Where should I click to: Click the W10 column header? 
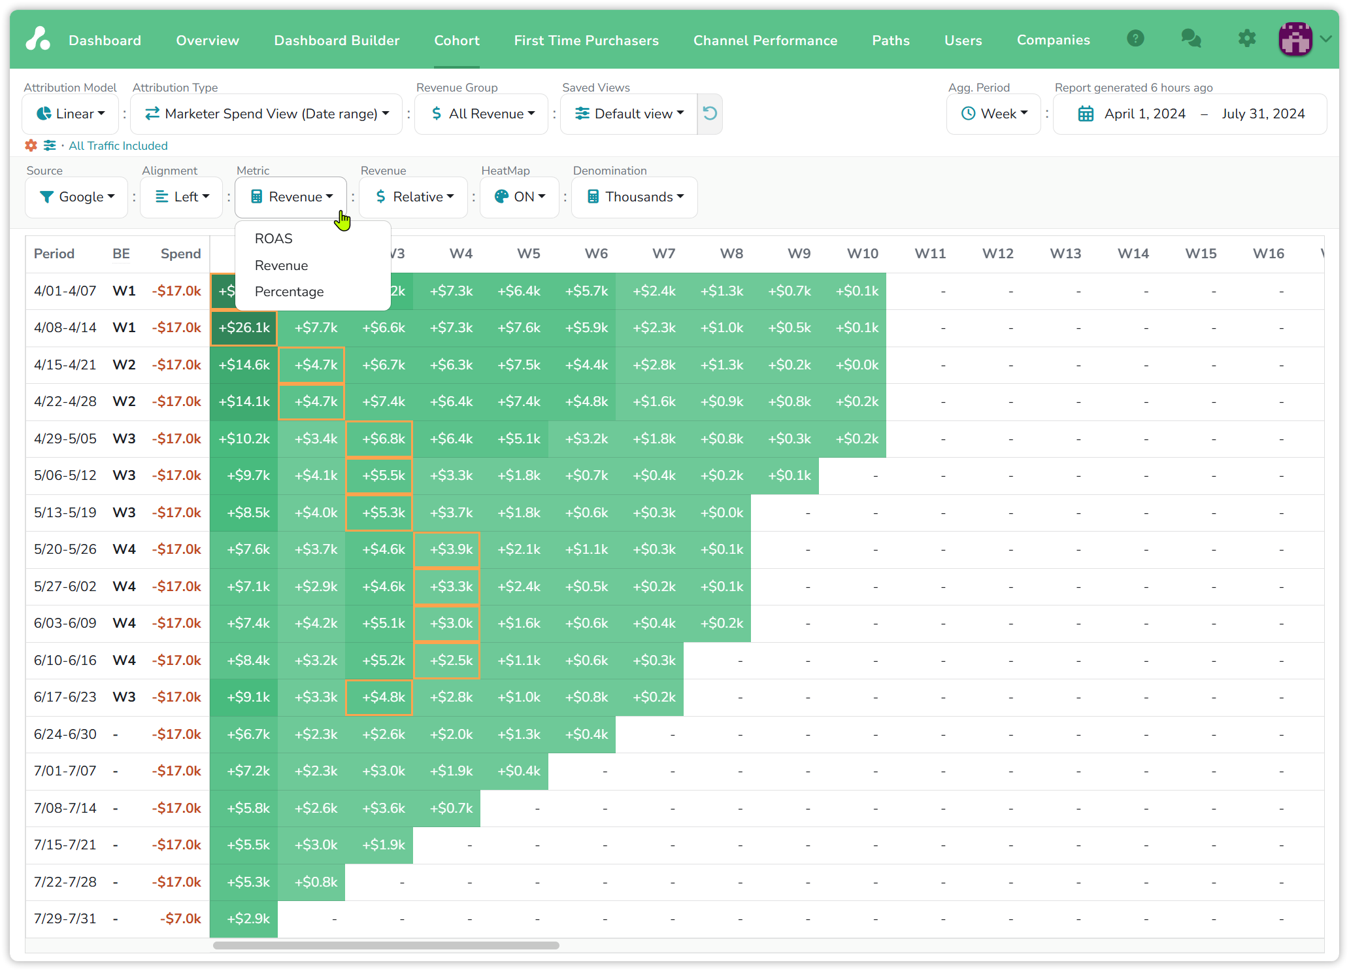pyautogui.click(x=863, y=254)
